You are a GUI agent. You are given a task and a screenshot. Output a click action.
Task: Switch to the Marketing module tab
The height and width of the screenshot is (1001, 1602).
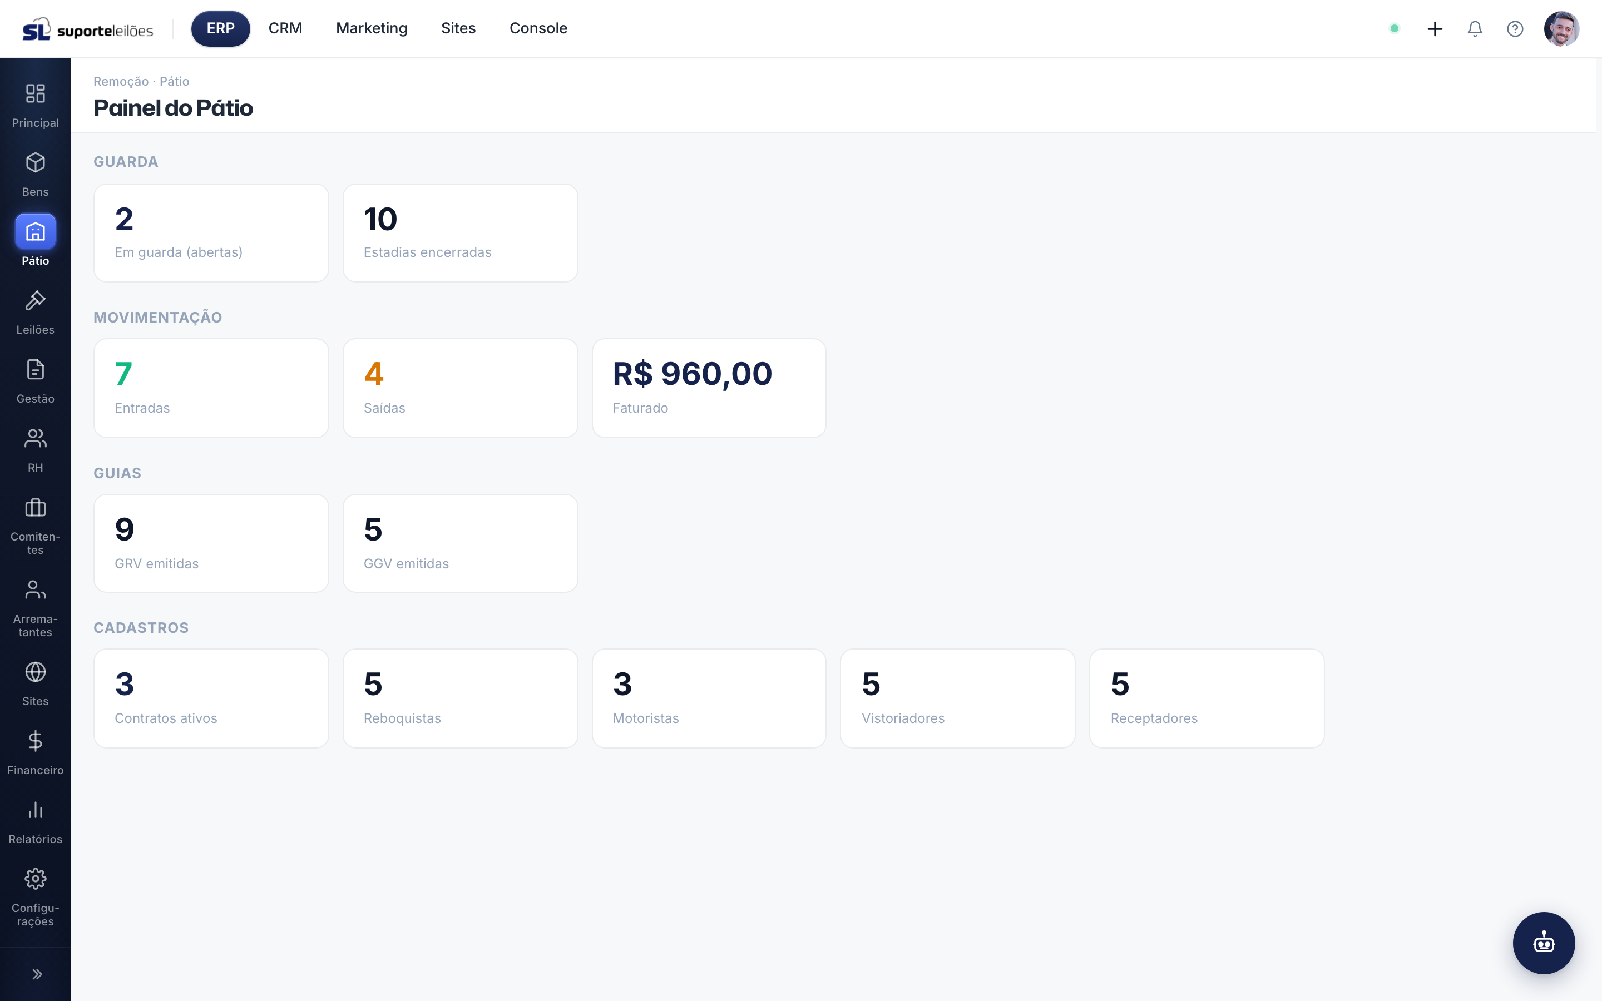coord(372,28)
